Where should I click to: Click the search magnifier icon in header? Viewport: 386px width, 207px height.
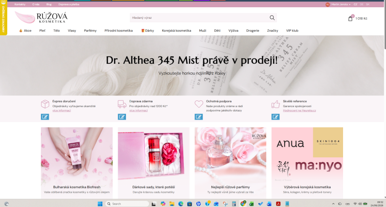pos(272,18)
